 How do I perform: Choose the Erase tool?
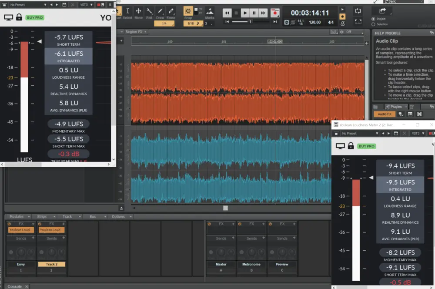(x=171, y=11)
